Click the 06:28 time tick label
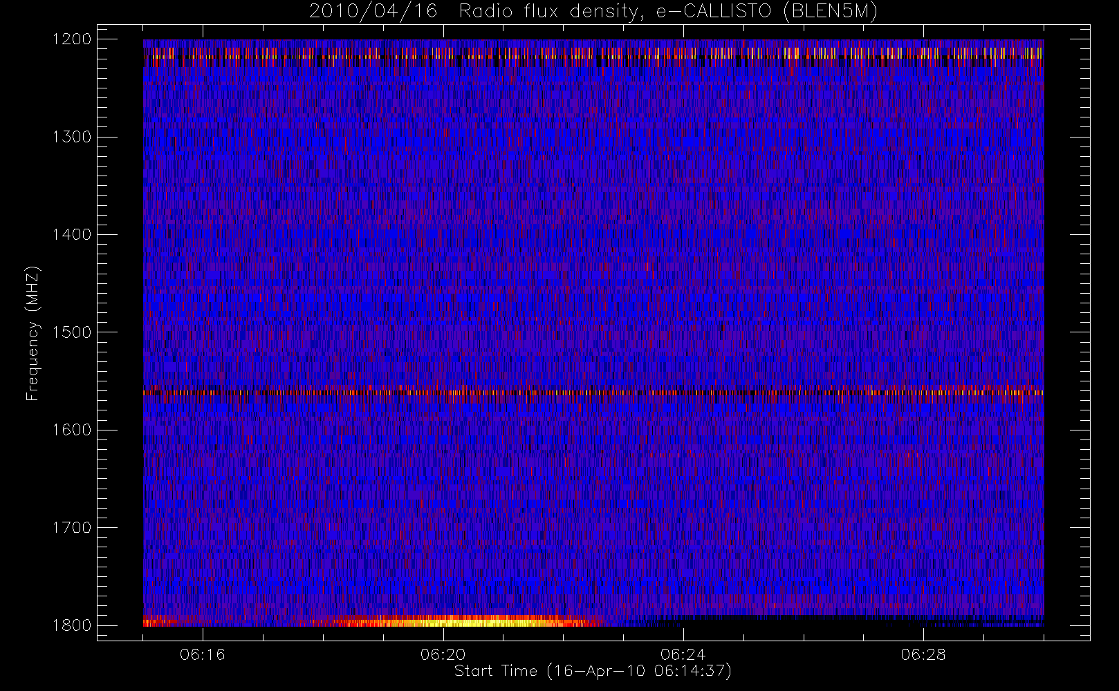Image resolution: width=1119 pixels, height=691 pixels. pyautogui.click(x=923, y=654)
